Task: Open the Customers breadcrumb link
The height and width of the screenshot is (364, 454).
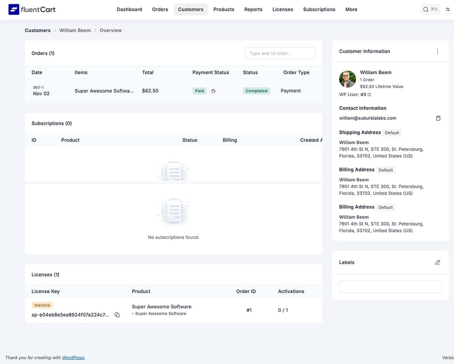Action: (x=37, y=30)
